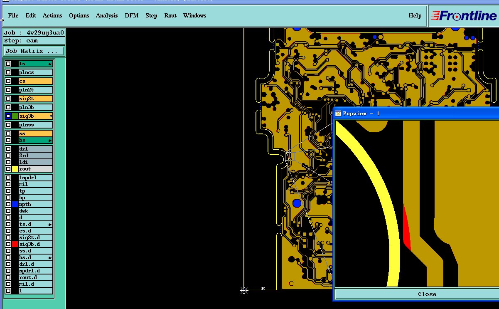Toggle the sig3b.d layer checkbox

(8, 244)
